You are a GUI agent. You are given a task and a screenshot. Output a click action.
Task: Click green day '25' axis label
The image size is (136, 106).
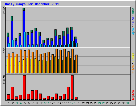coord(104,103)
